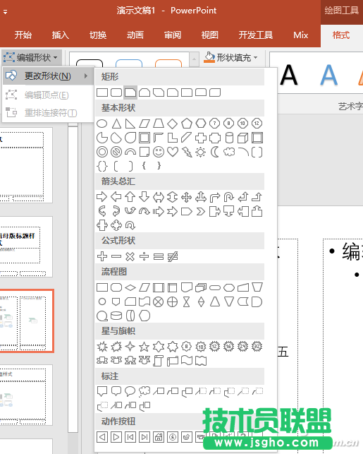The width and height of the screenshot is (363, 454).
Task: Choose the smiley face shape
Action: [x=159, y=152]
